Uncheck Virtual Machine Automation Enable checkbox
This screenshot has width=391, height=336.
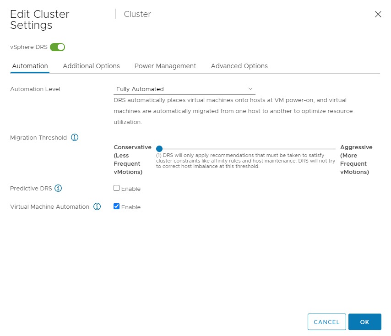tap(117, 206)
